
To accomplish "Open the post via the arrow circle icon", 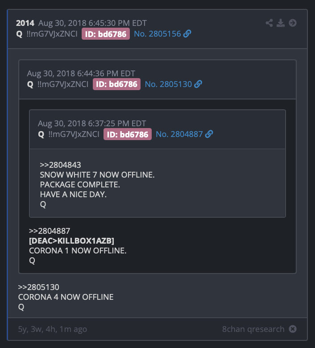I will tap(293, 23).
